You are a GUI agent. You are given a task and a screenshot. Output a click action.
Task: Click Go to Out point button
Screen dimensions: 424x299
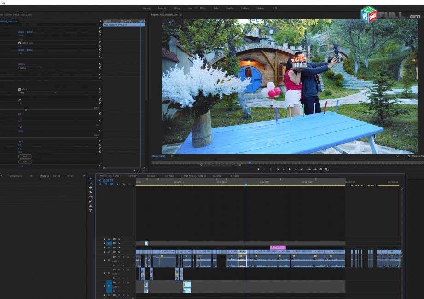[302, 169]
